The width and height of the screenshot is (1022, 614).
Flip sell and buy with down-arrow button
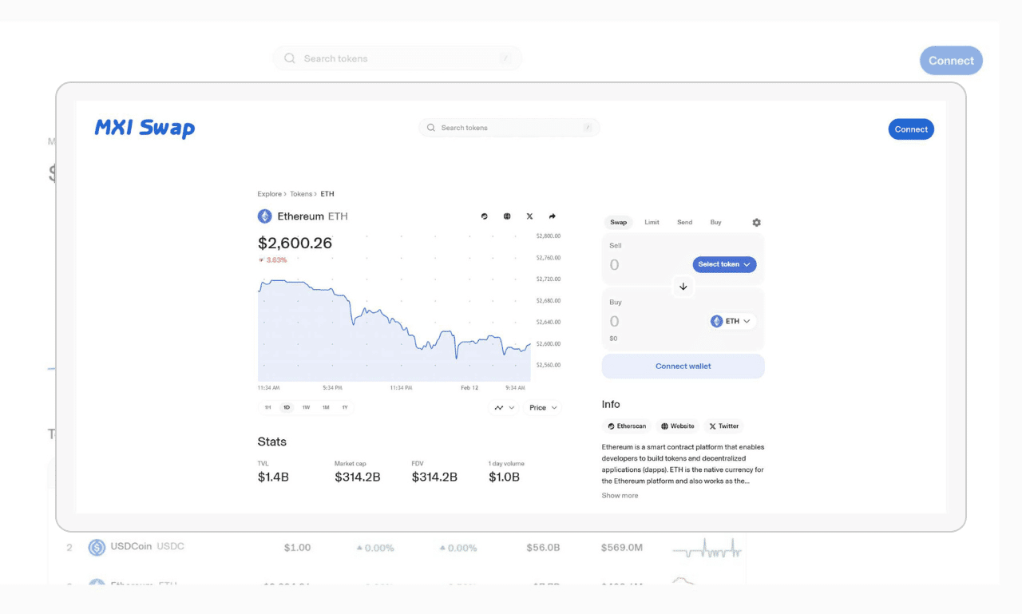[x=683, y=286]
